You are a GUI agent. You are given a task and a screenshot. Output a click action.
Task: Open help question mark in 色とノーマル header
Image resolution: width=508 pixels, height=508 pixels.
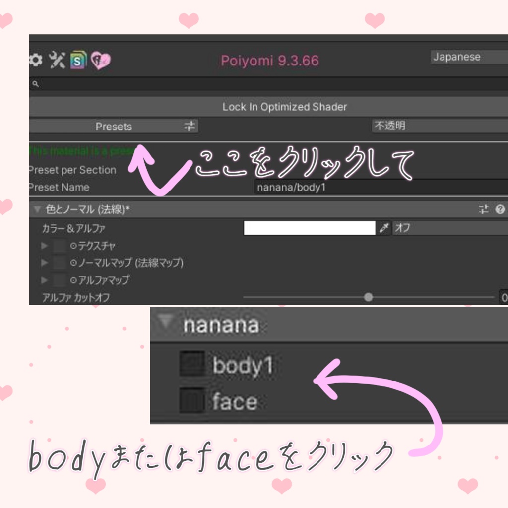tap(500, 209)
